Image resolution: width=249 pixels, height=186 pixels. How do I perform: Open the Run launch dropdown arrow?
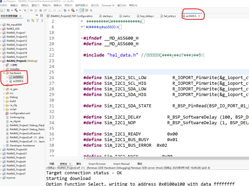[x=77, y=10]
